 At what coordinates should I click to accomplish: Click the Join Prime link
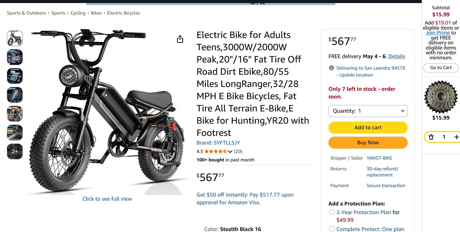(438, 33)
